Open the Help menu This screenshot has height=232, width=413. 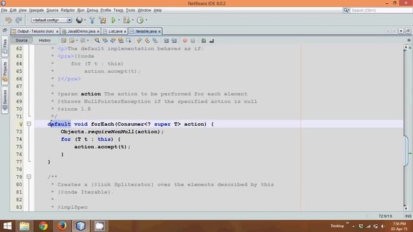point(157,10)
